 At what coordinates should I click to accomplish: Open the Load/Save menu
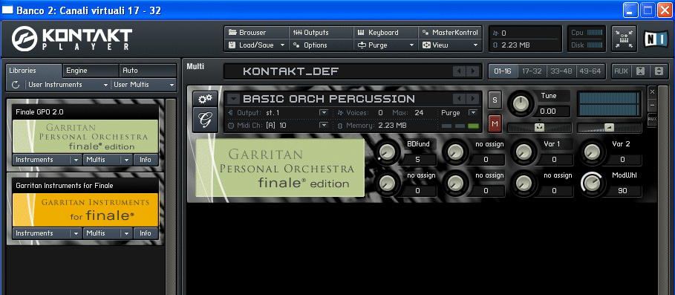click(256, 45)
